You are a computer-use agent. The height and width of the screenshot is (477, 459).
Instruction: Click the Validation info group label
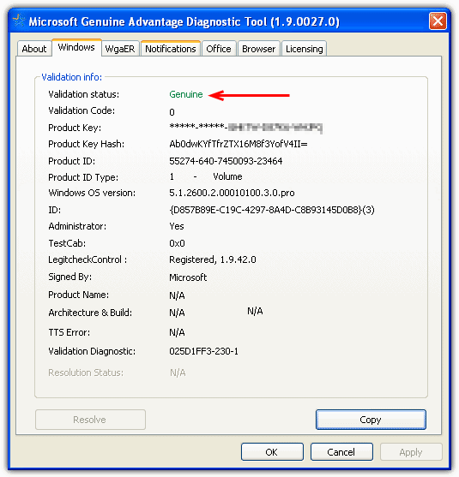71,77
